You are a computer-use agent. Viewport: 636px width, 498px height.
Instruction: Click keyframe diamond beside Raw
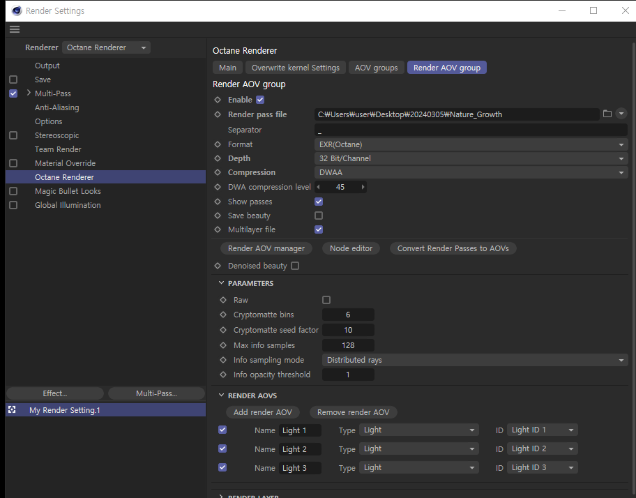[x=223, y=300]
